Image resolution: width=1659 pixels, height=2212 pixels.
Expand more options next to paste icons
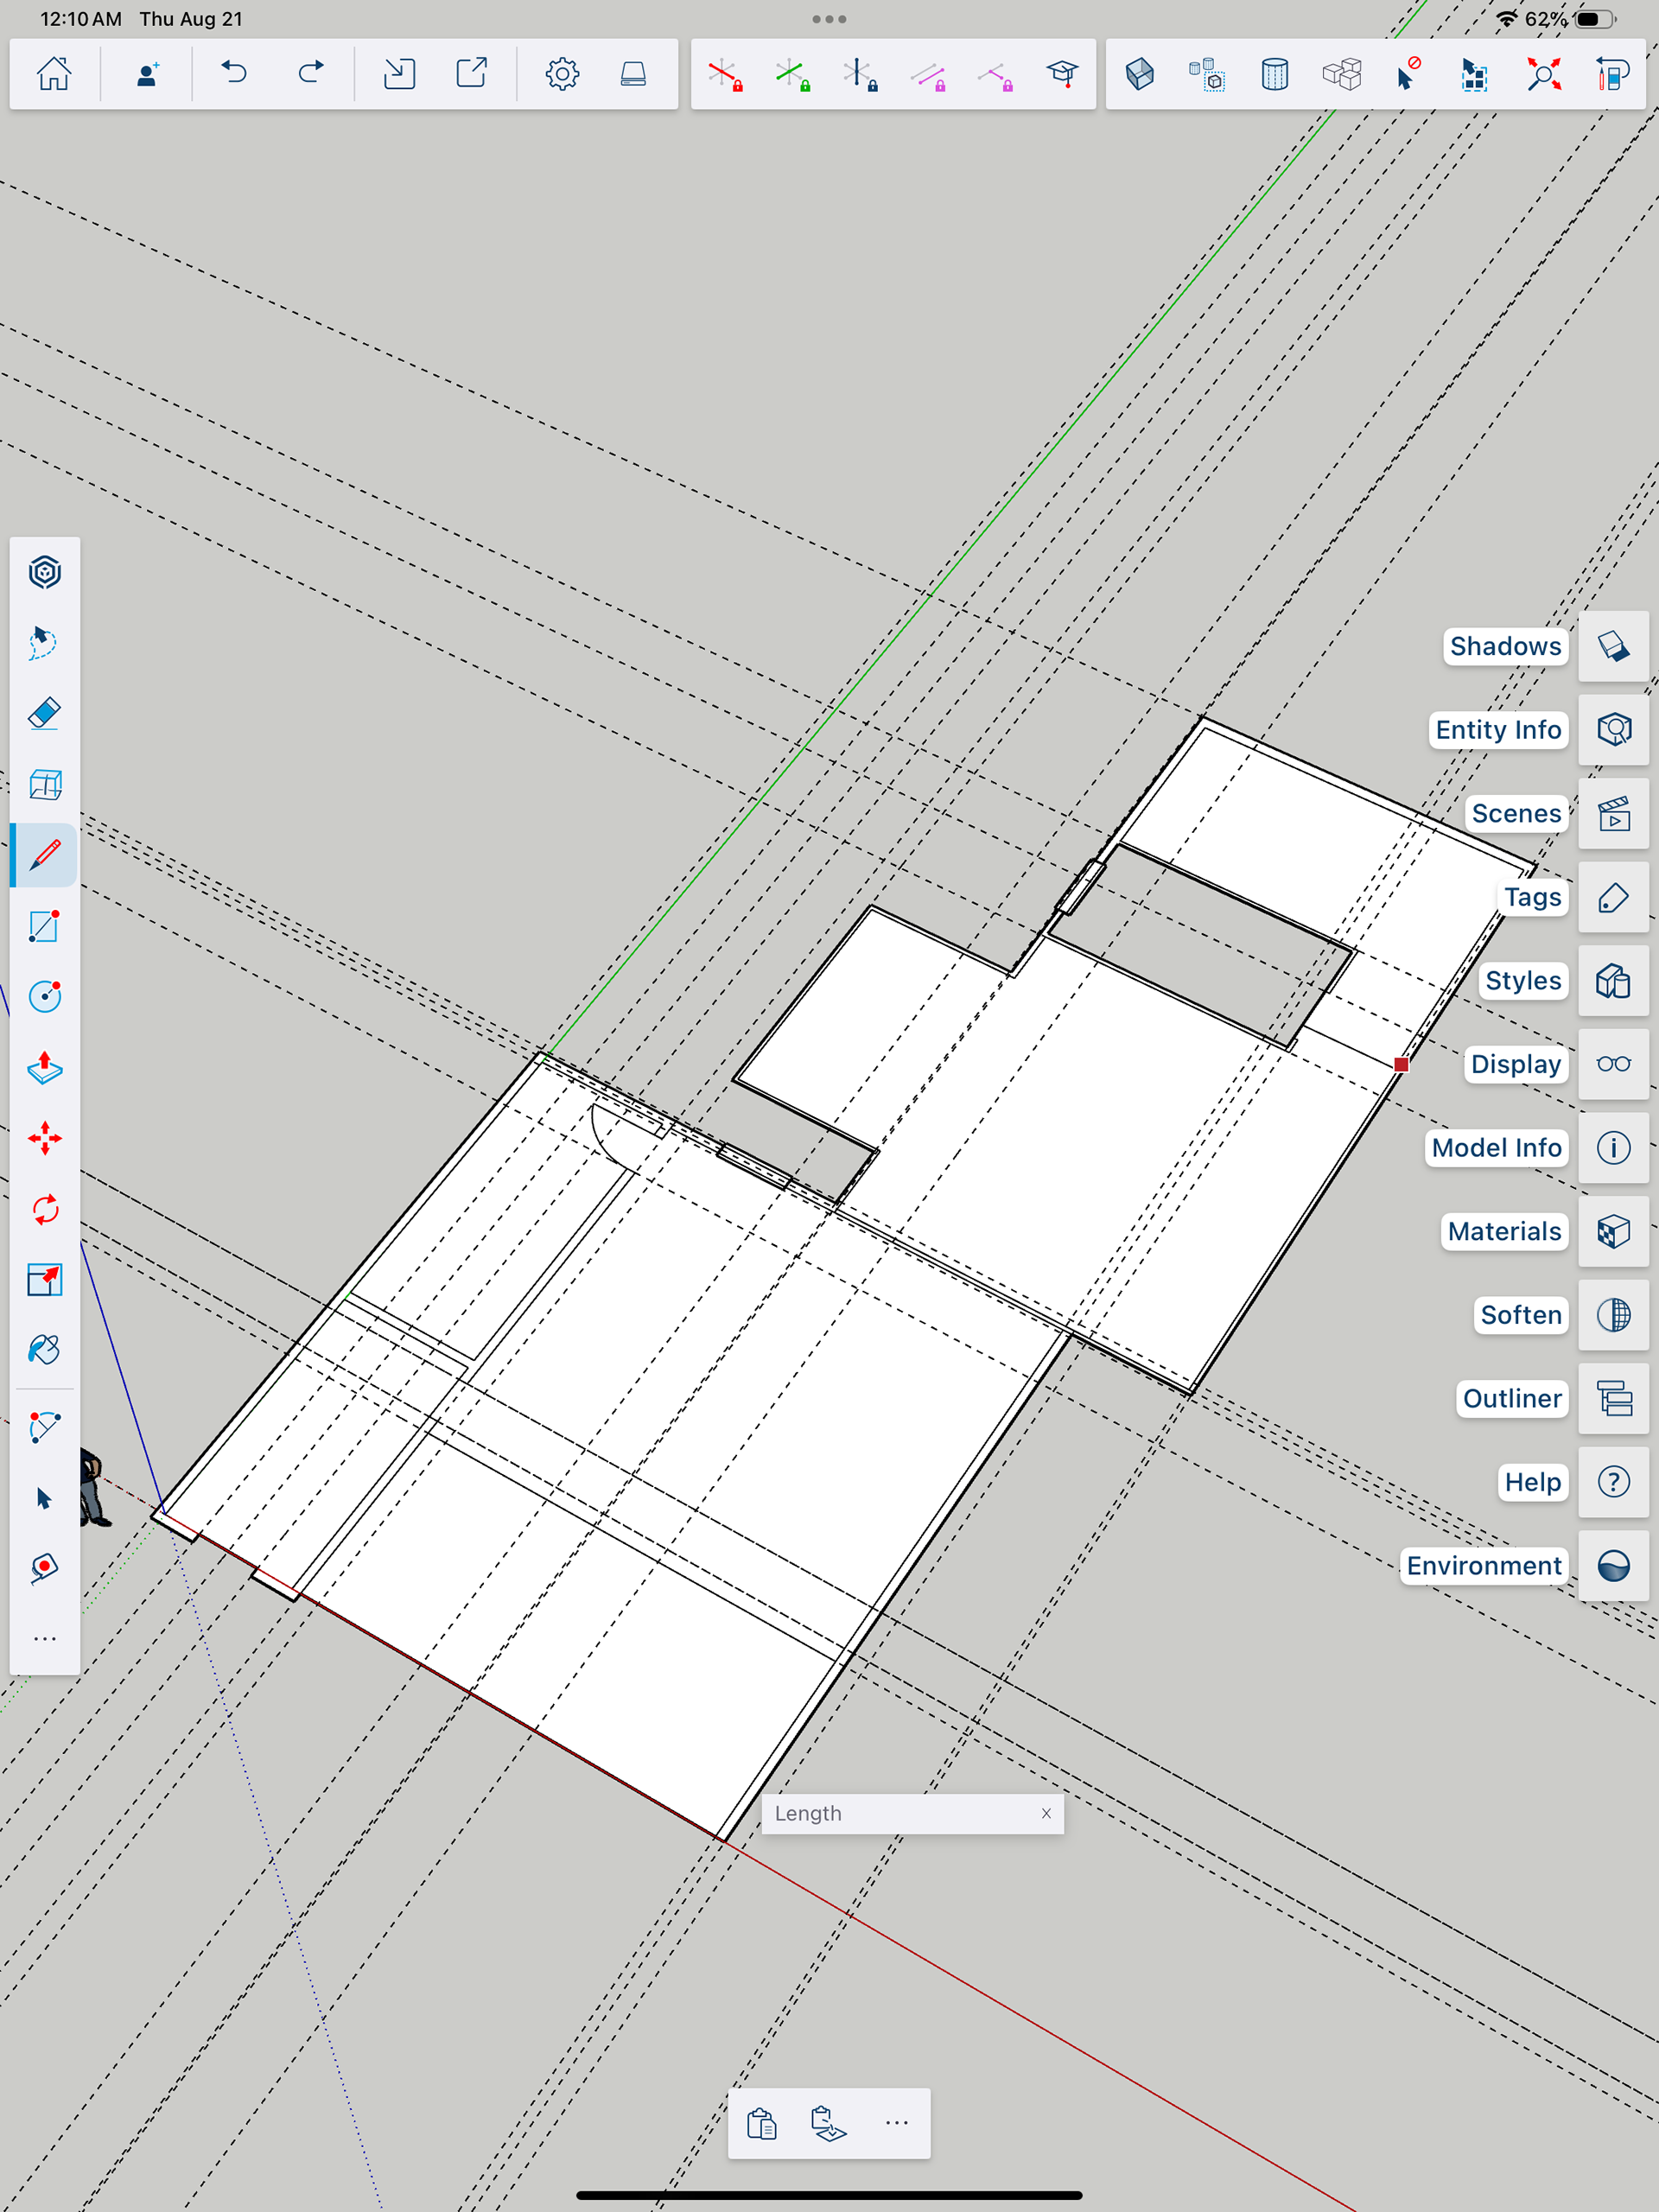(897, 2123)
